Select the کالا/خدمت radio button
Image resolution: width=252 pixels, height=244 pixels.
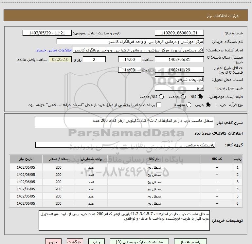coord(161,97)
